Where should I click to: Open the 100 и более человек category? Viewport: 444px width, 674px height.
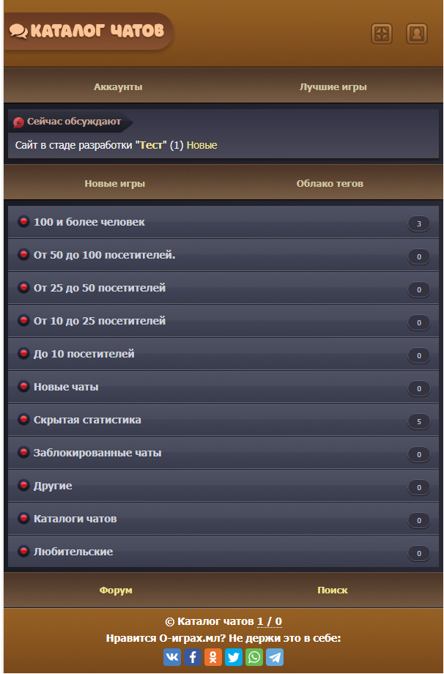[x=223, y=222]
